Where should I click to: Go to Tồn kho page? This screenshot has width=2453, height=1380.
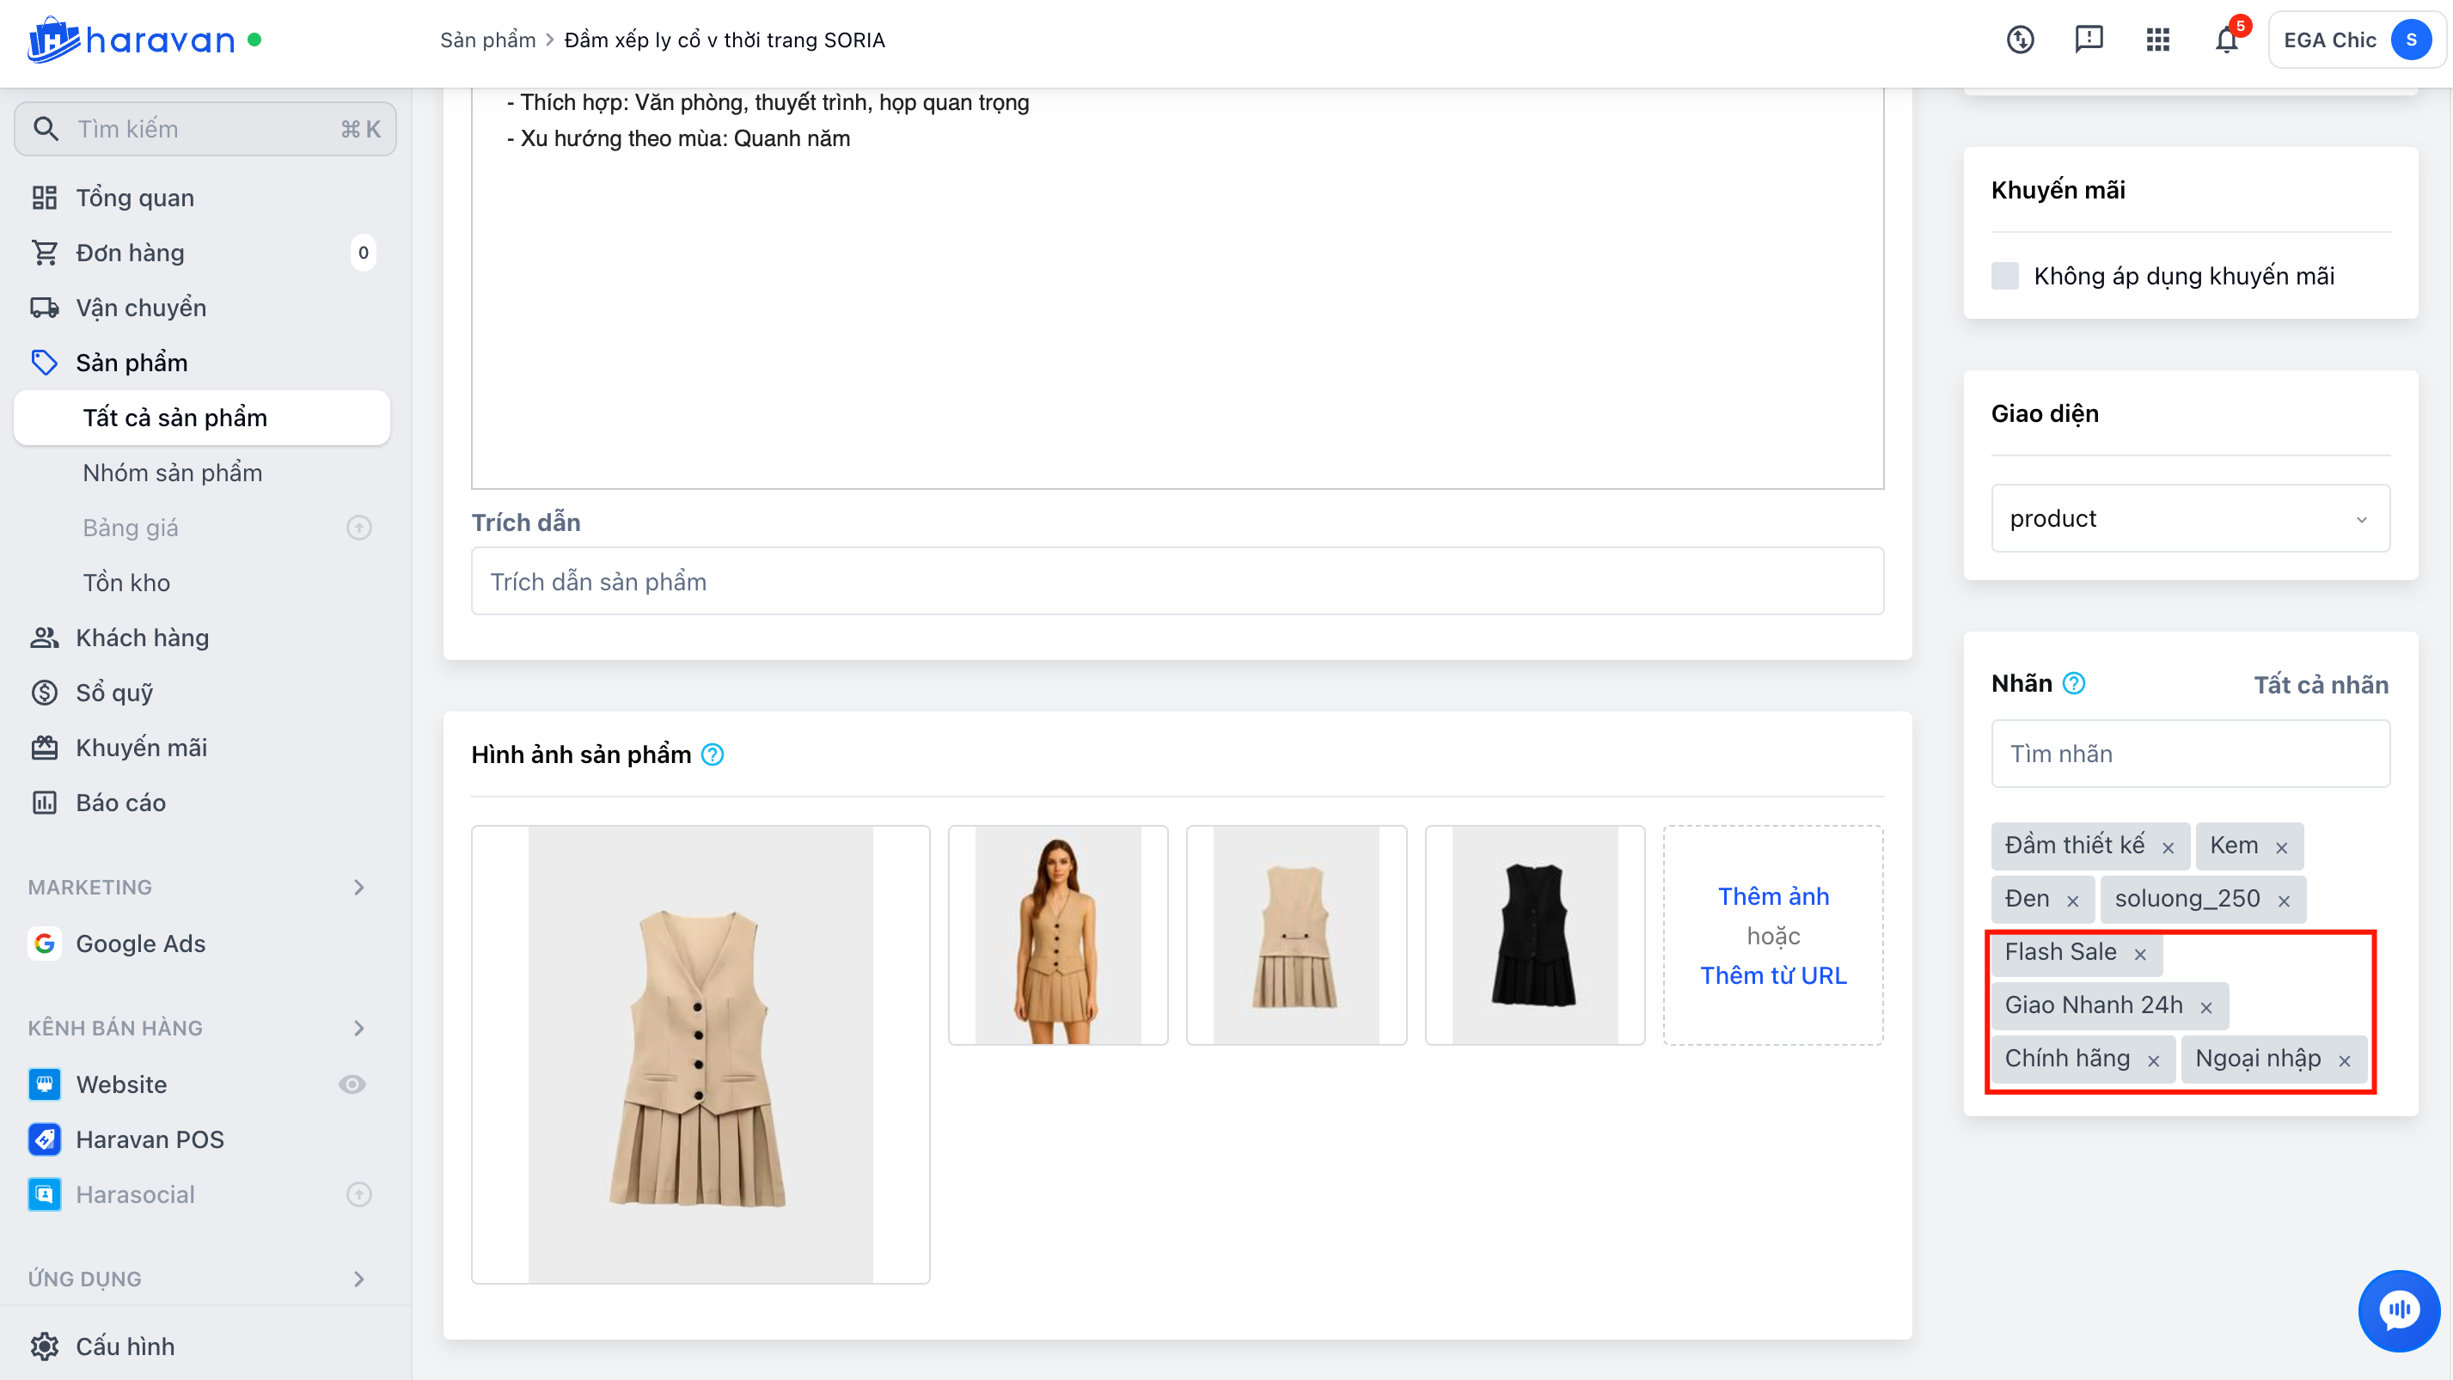click(126, 583)
